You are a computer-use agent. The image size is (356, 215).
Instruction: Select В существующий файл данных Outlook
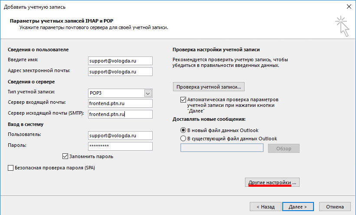[183, 139]
